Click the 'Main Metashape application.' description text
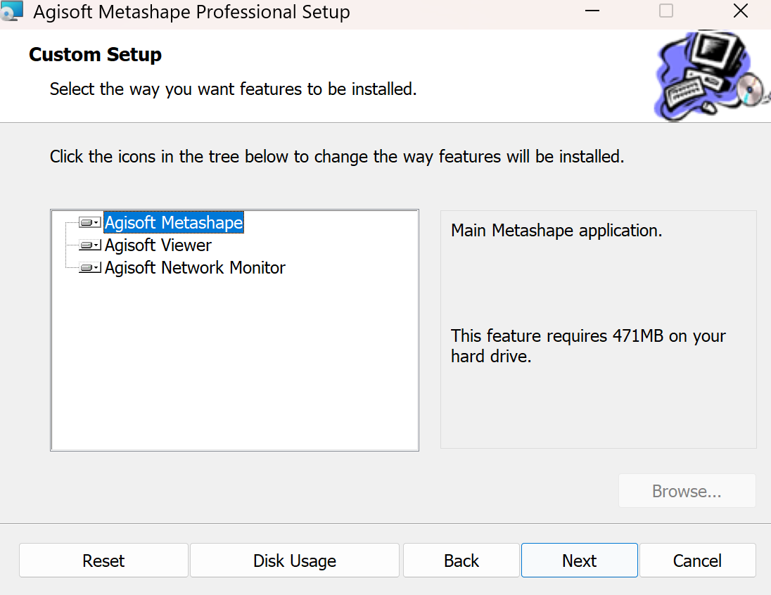771x595 pixels. coord(556,231)
